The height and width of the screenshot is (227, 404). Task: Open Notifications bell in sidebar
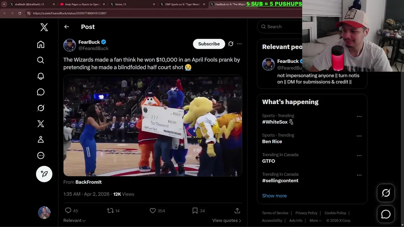[41, 76]
